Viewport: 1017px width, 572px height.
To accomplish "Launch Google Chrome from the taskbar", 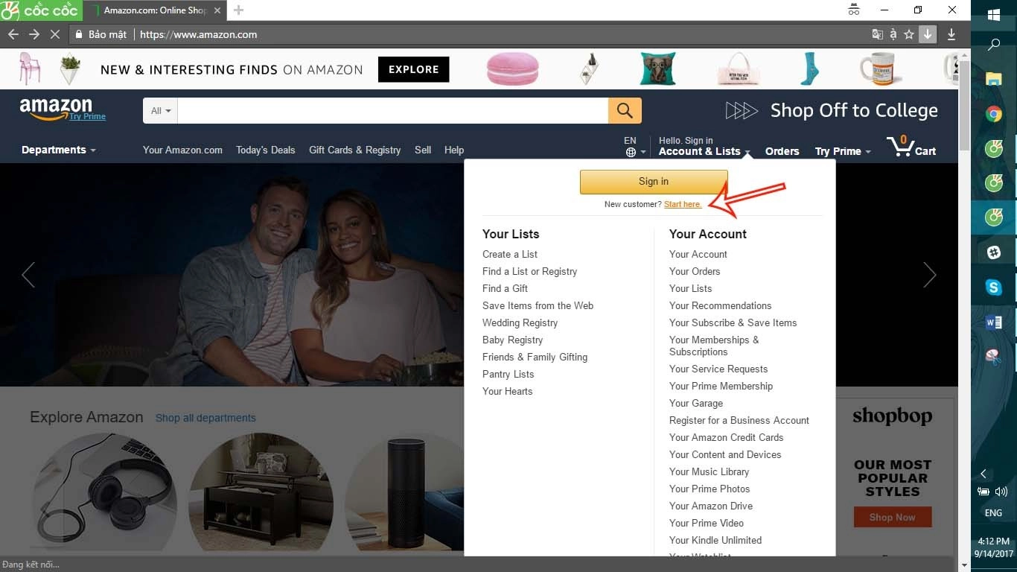I will click(x=994, y=114).
